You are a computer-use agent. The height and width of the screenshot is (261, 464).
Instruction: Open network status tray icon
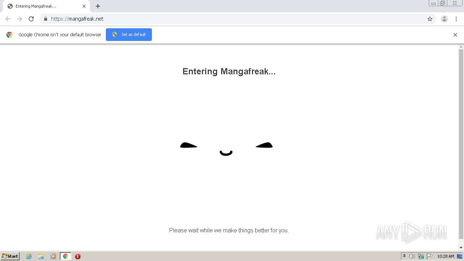click(421, 256)
